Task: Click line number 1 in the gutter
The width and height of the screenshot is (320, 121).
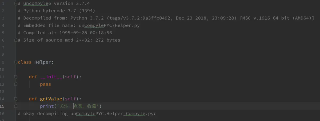Action: (x=3, y=3)
